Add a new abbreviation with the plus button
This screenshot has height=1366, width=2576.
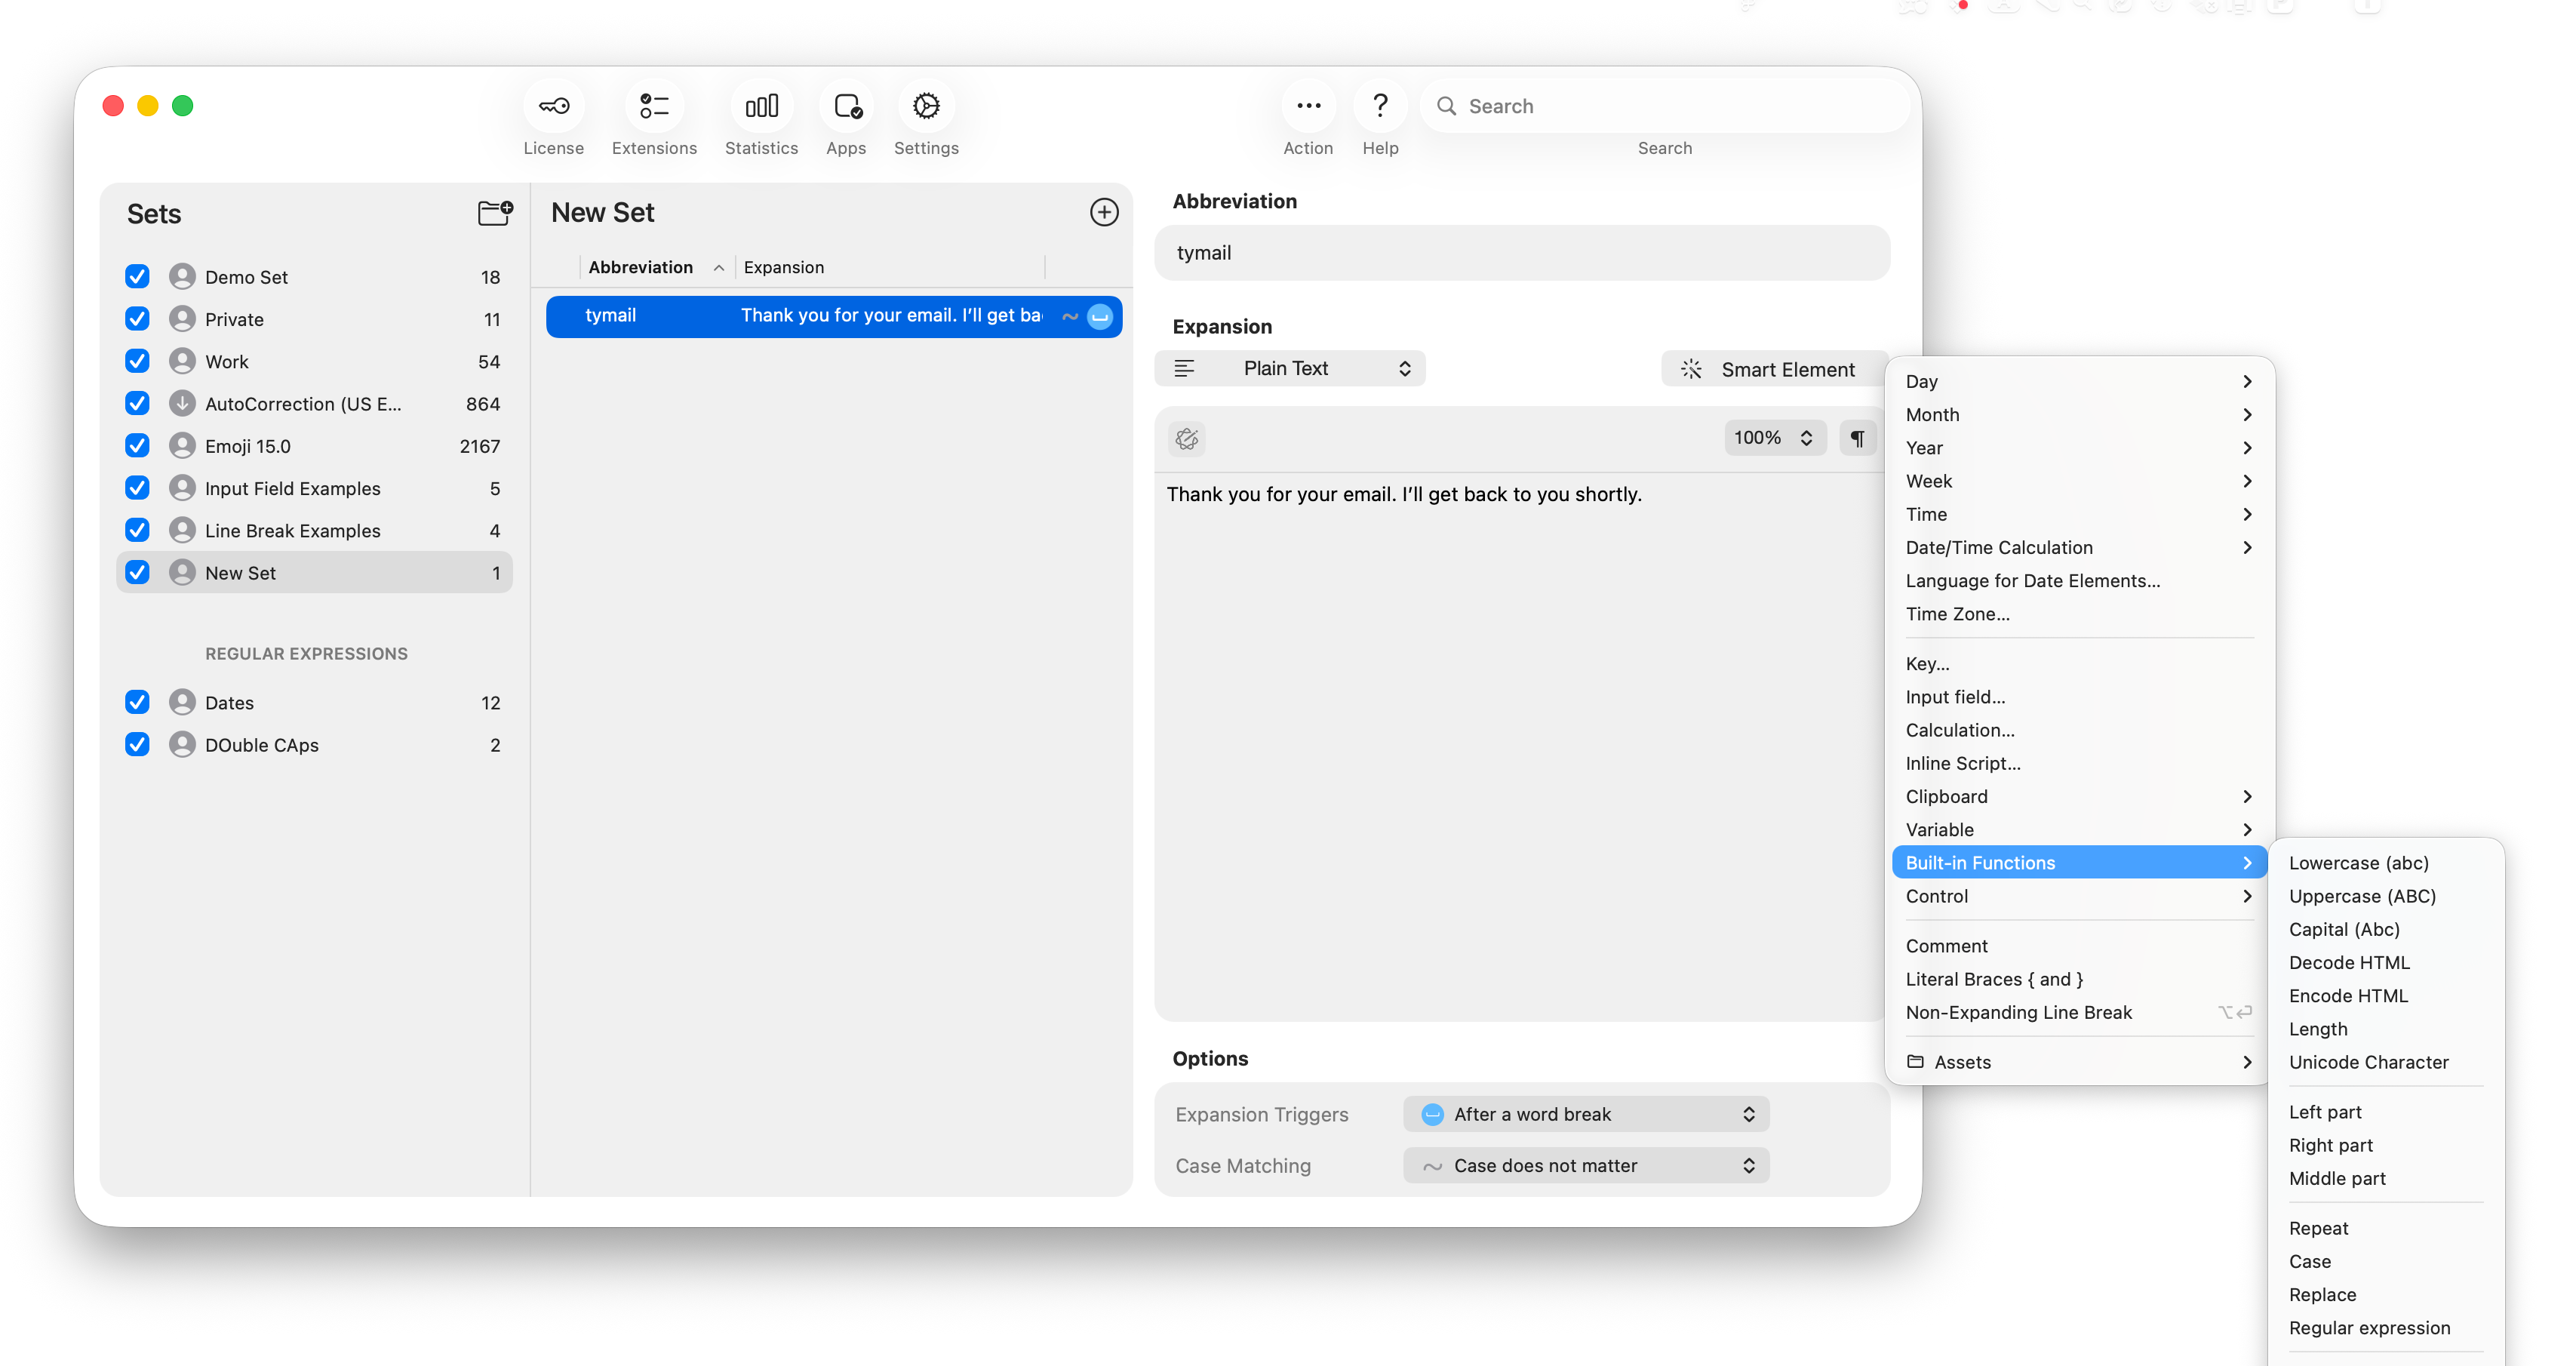click(x=1104, y=212)
